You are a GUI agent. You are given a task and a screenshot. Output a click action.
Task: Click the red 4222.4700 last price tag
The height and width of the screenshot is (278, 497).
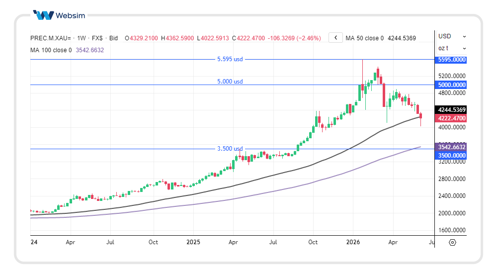[x=452, y=118]
